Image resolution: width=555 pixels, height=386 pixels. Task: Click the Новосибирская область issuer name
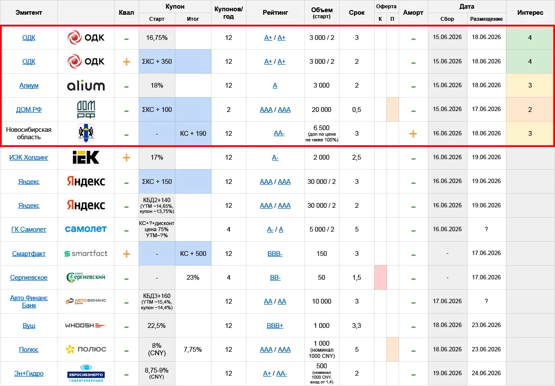[x=29, y=134]
